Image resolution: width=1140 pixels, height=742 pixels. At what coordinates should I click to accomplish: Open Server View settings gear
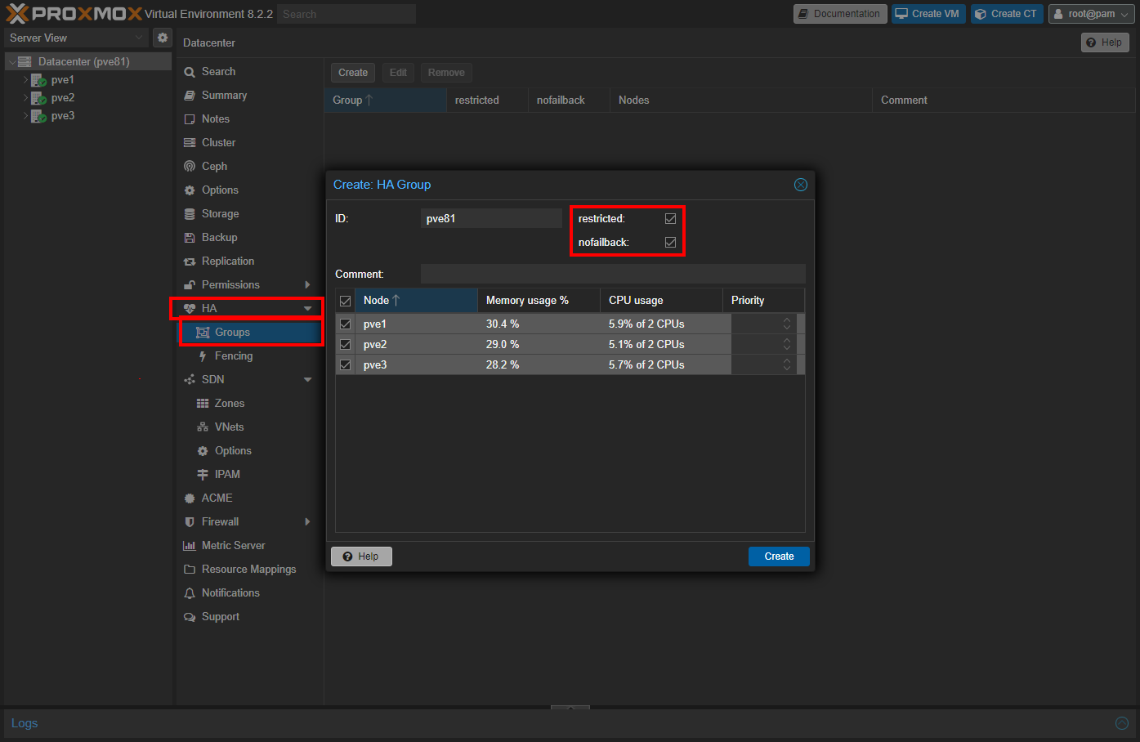coord(163,38)
